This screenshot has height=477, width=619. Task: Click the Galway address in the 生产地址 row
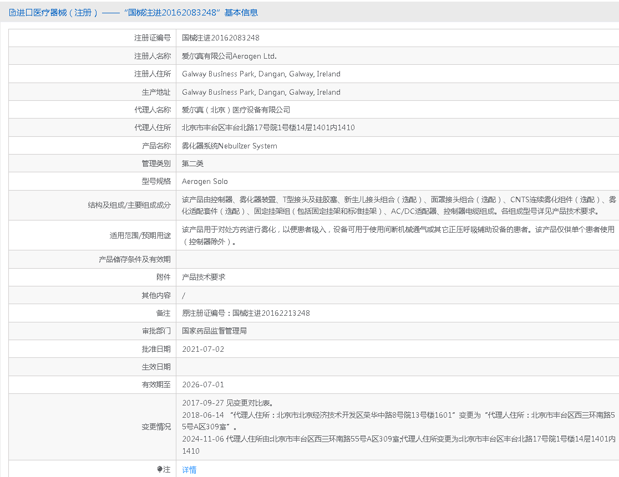[x=261, y=93]
